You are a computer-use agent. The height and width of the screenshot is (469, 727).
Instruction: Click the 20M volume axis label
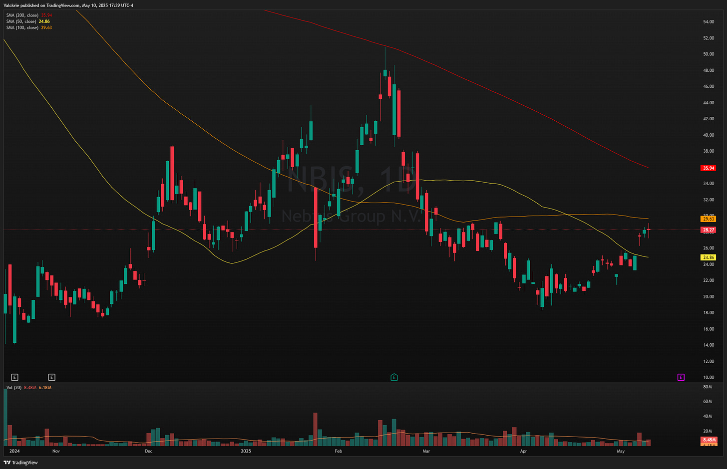708,431
